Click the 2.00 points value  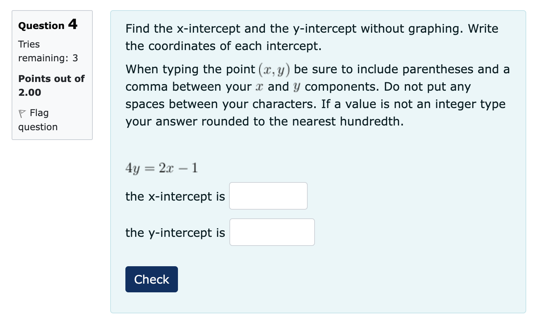(x=30, y=92)
